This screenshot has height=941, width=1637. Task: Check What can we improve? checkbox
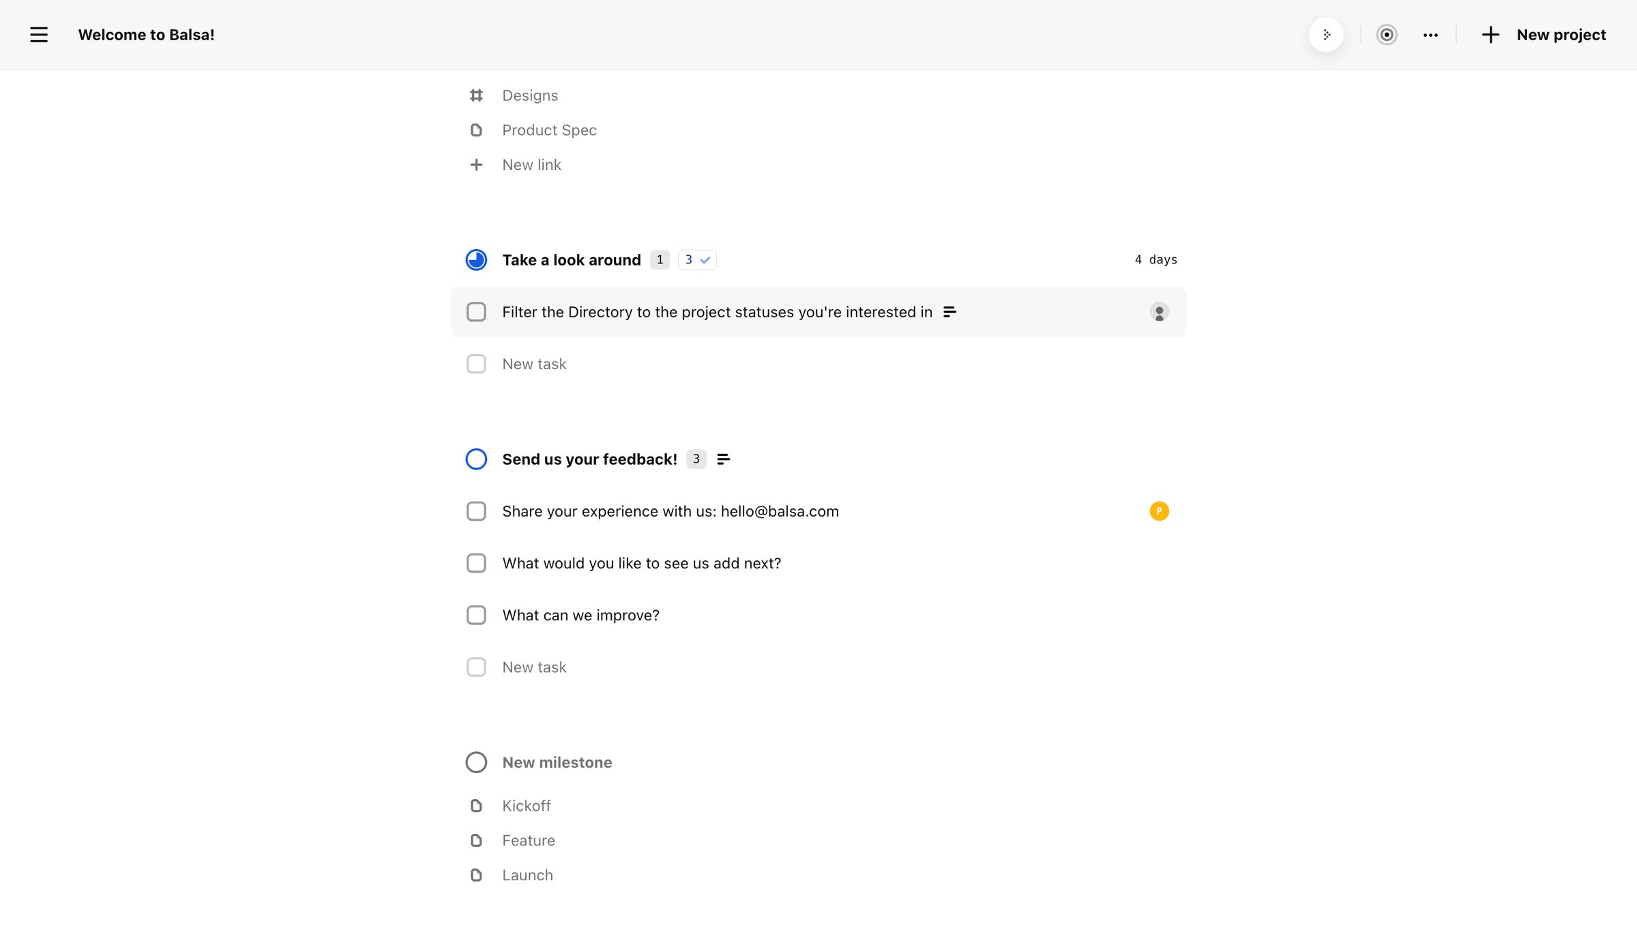[476, 615]
